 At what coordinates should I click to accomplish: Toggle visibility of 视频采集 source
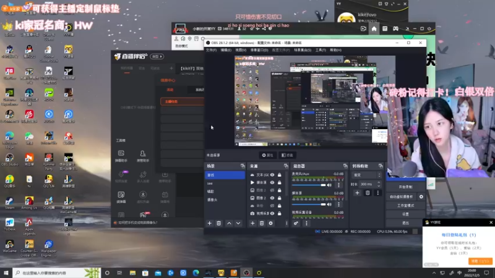272,213
